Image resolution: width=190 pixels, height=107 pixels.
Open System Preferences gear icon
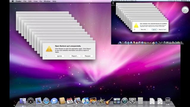(x=132, y=101)
